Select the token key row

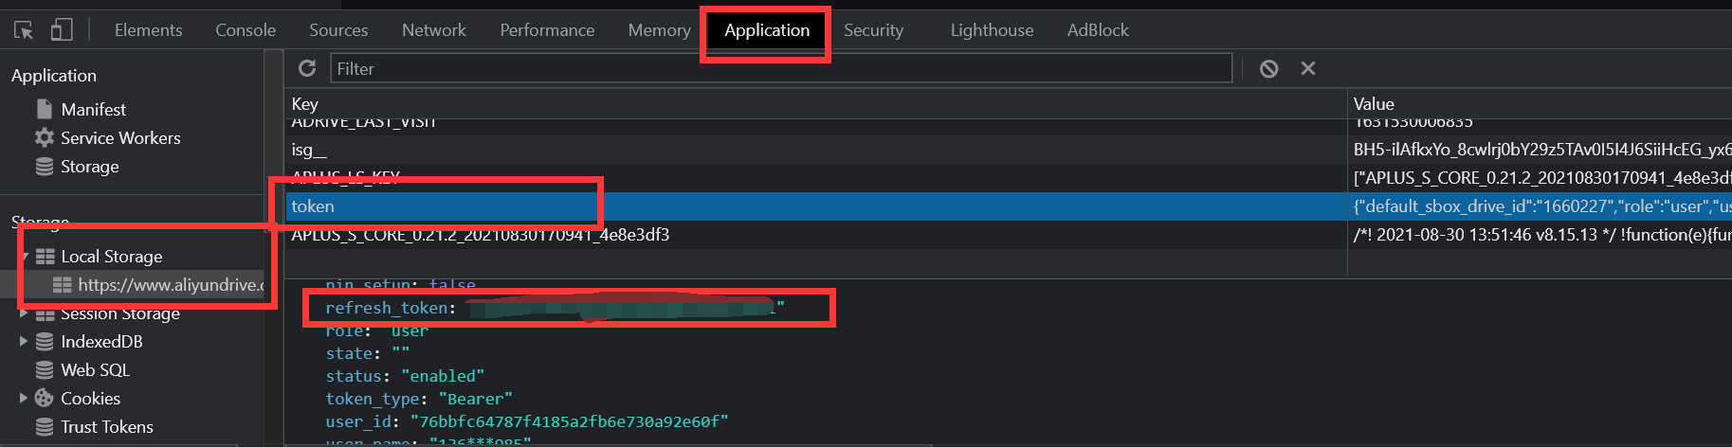point(815,206)
